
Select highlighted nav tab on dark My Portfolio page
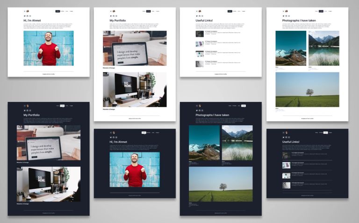[62, 106]
